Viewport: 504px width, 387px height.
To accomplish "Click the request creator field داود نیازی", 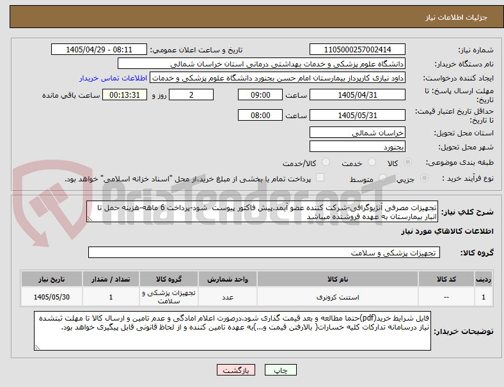I will coord(278,78).
